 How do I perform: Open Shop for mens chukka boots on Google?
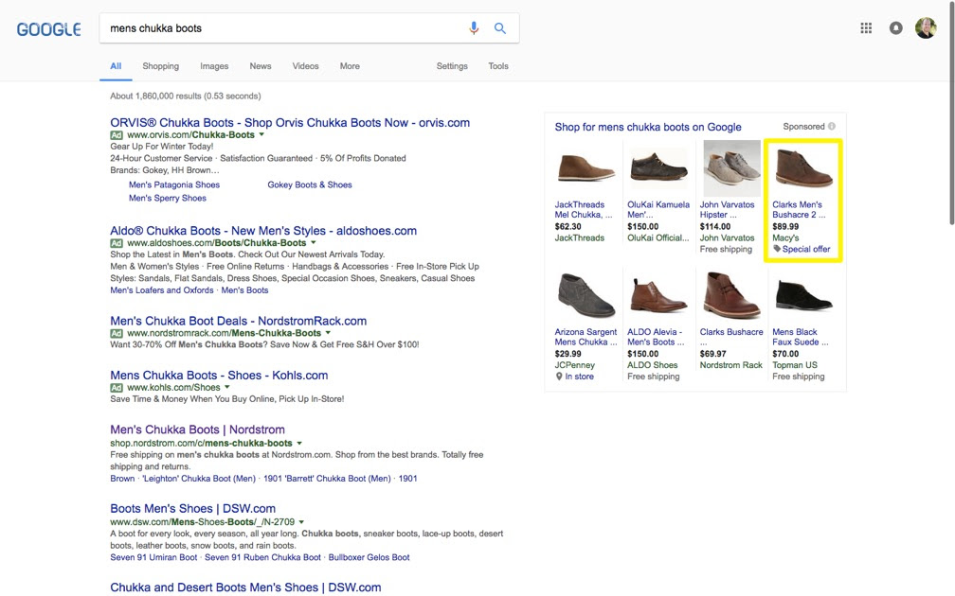coord(648,127)
